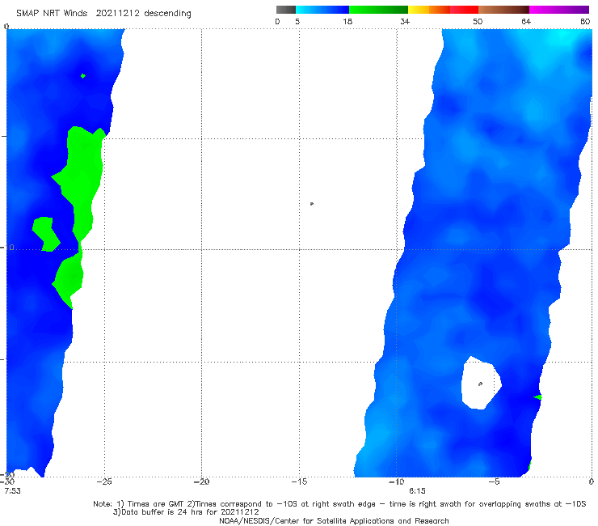Click the color bar label '5'
Image resolution: width=598 pixels, height=526 pixels.
pyautogui.click(x=297, y=22)
